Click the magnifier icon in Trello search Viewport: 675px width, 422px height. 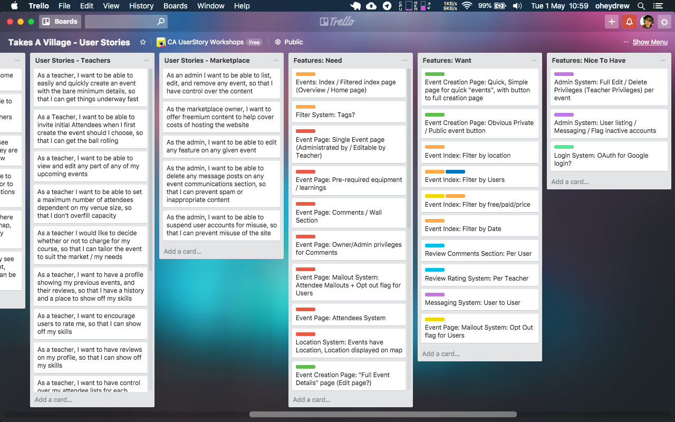coord(161,22)
